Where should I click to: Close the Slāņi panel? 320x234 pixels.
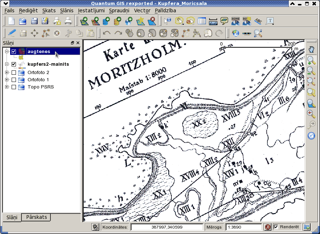pyautogui.click(x=78, y=43)
